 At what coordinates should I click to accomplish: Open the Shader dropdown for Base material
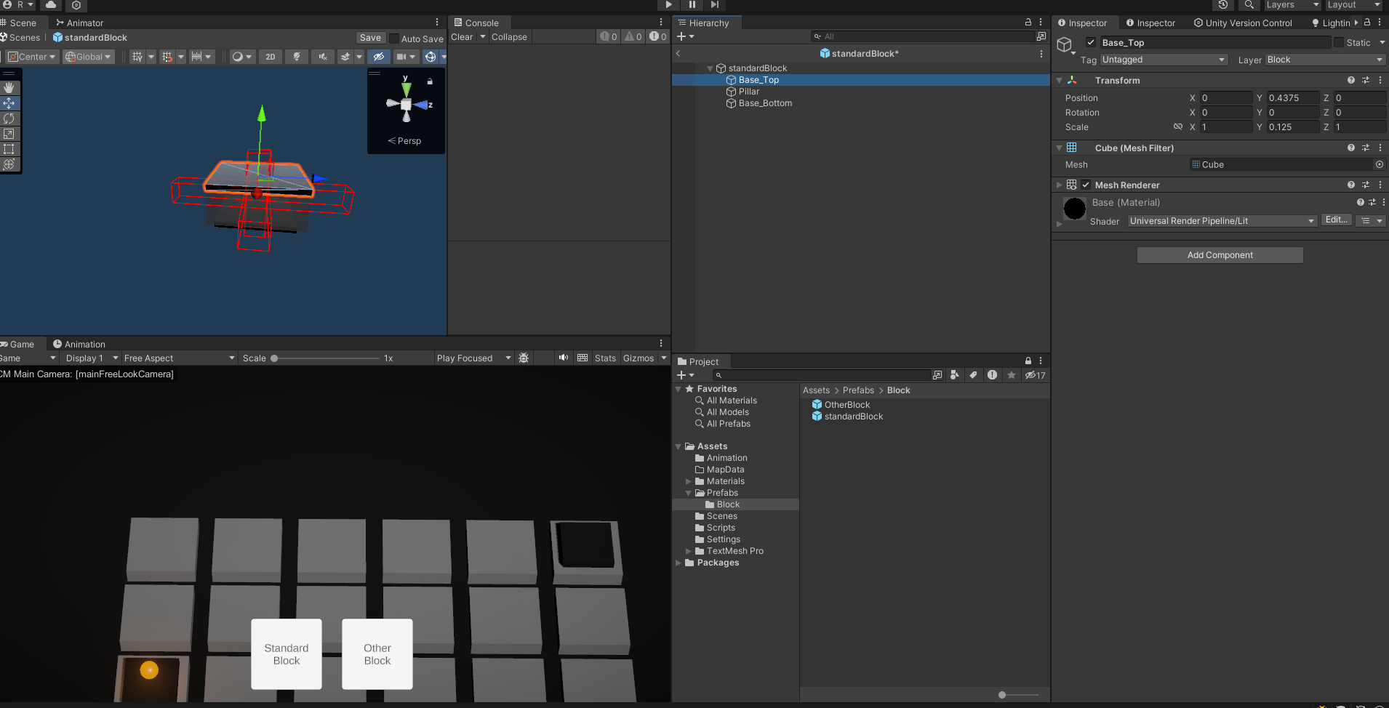coord(1222,221)
